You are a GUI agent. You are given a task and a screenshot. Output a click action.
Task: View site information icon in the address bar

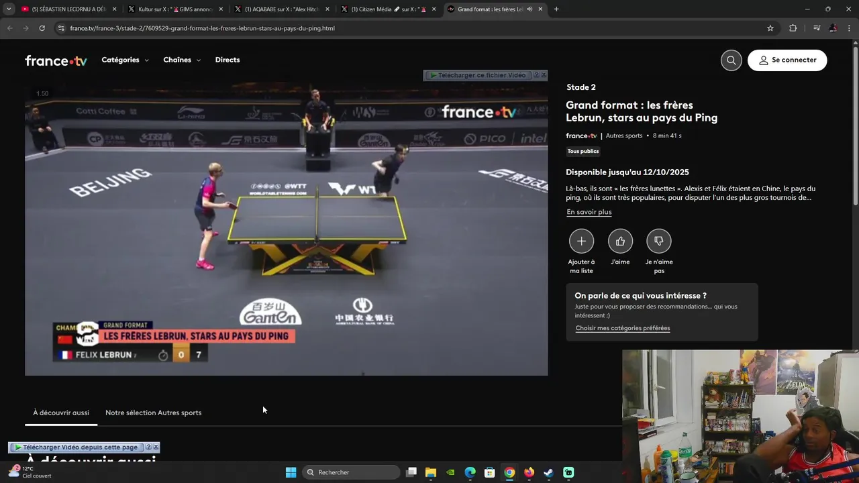coord(61,28)
